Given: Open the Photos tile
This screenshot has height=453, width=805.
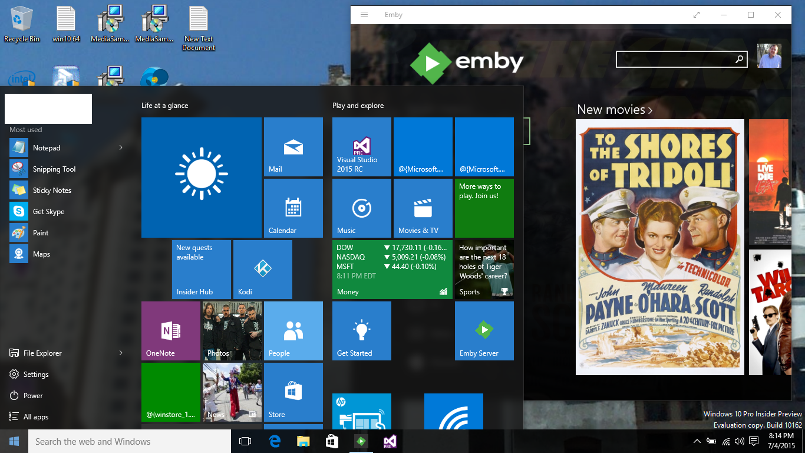Looking at the screenshot, I should pos(232,331).
